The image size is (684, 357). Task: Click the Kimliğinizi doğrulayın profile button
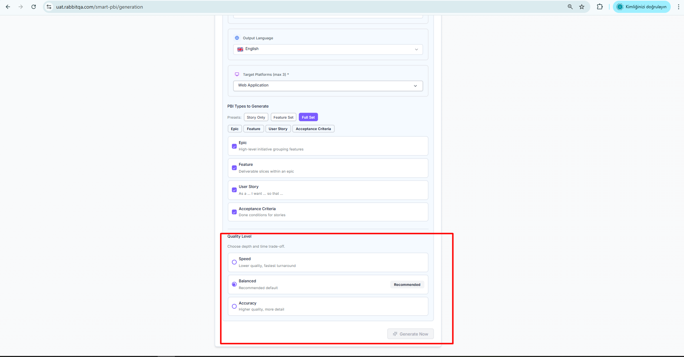click(642, 7)
